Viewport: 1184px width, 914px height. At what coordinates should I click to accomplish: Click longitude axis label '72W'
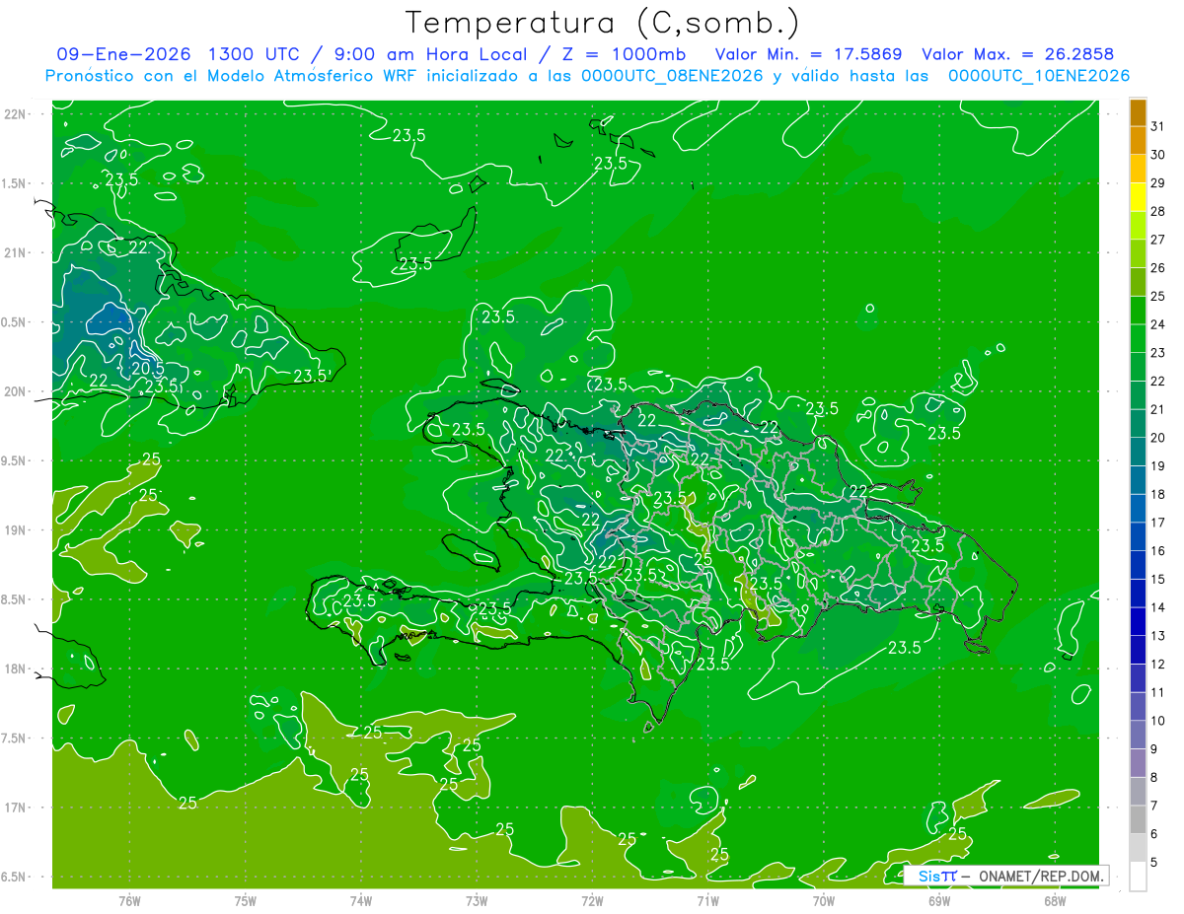[x=592, y=901]
